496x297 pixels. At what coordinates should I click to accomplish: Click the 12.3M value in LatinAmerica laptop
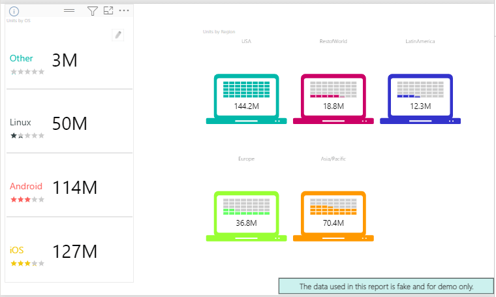(x=420, y=106)
